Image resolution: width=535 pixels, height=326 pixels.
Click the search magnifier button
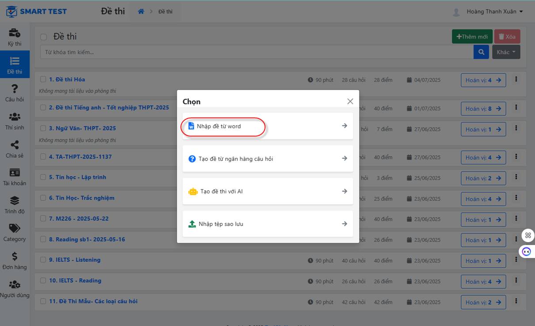coord(481,52)
